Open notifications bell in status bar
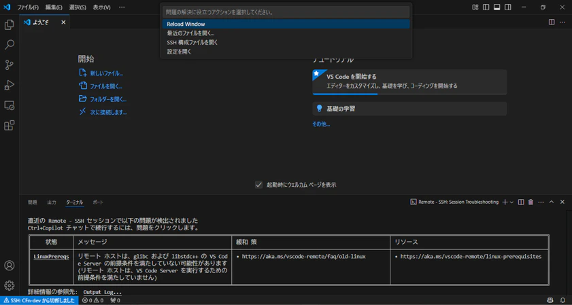 (562, 301)
